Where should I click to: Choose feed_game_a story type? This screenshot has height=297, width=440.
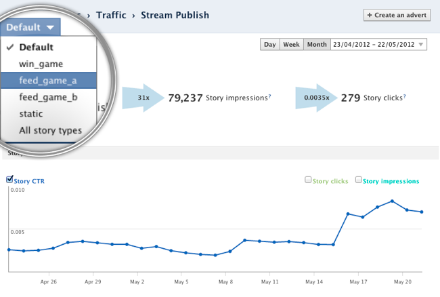pyautogui.click(x=47, y=81)
